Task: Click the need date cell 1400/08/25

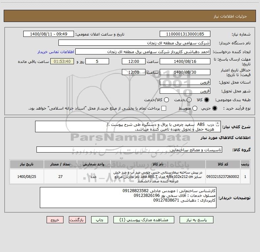Action: (27, 177)
